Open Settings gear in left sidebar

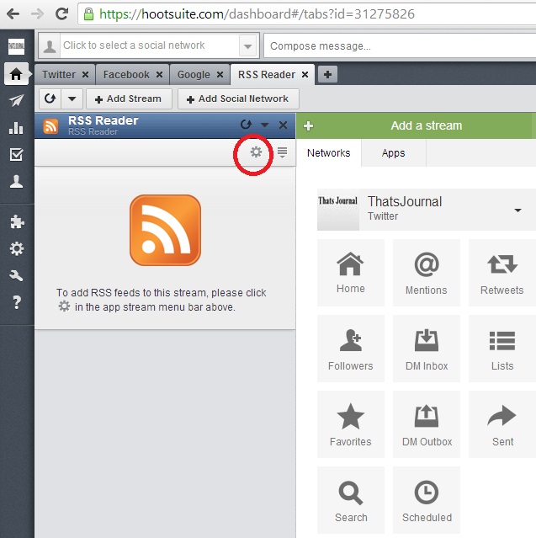[x=17, y=248]
